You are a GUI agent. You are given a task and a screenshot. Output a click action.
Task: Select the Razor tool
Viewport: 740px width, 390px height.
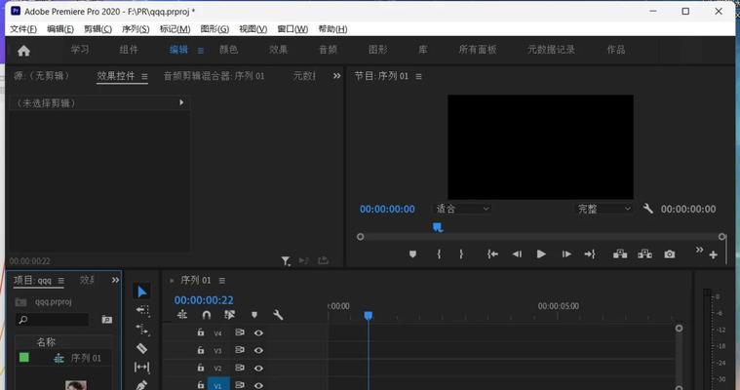[141, 348]
